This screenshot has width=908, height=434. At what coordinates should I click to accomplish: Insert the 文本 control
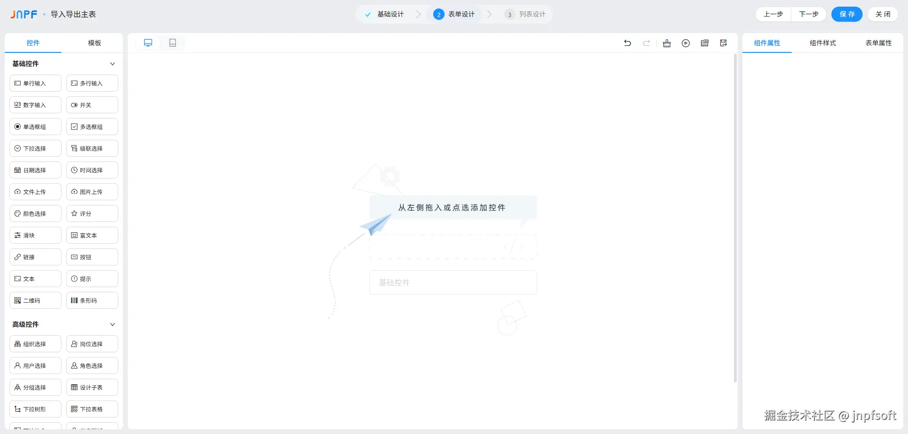point(35,279)
